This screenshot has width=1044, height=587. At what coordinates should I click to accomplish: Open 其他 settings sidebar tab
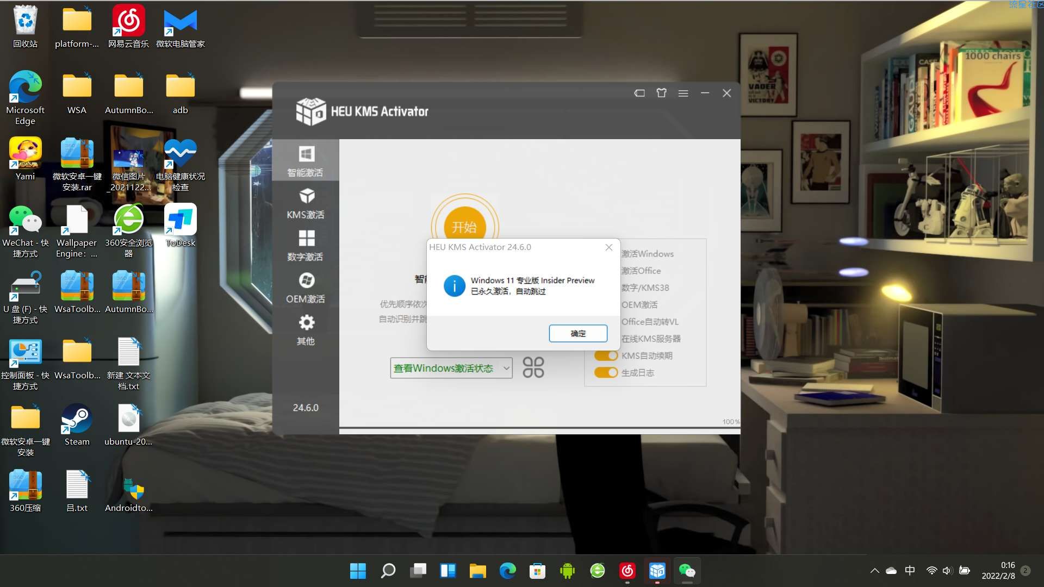[306, 329]
